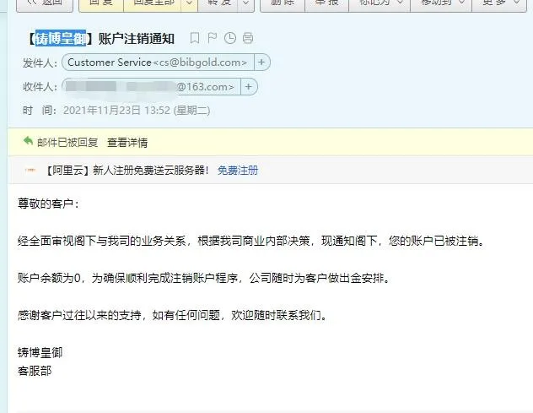533x413 pixels.
Task: Click the 举报 button
Action: [327, 3]
